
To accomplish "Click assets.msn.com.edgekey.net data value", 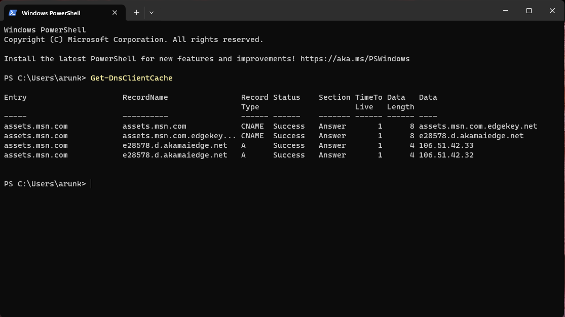I will (x=478, y=126).
